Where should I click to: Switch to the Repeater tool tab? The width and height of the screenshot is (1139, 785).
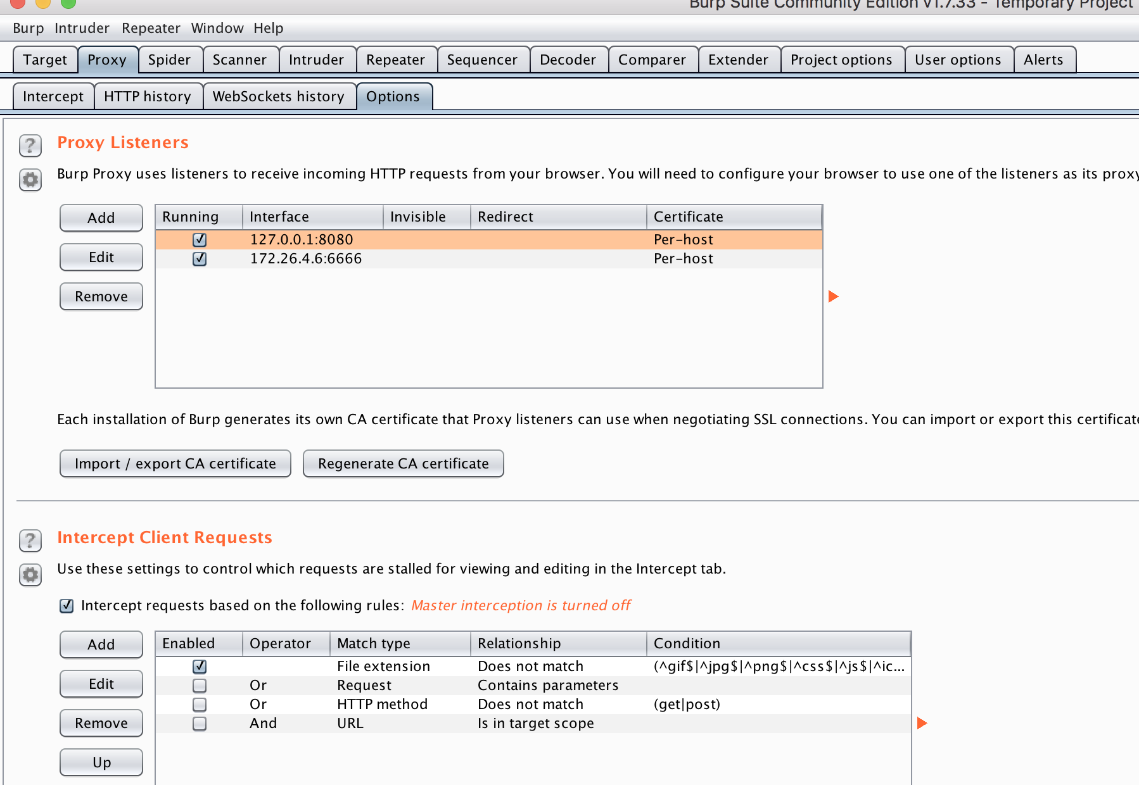pyautogui.click(x=395, y=60)
